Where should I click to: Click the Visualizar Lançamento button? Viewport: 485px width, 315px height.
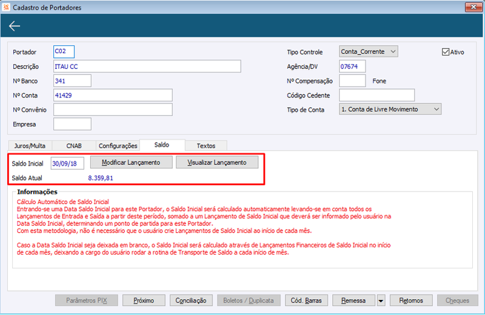coord(217,162)
